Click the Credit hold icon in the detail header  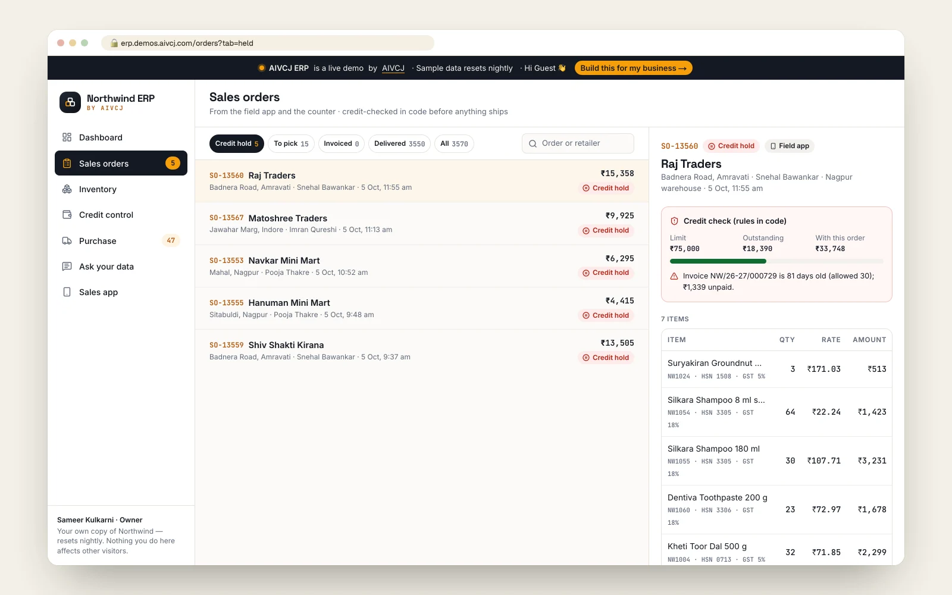point(712,146)
